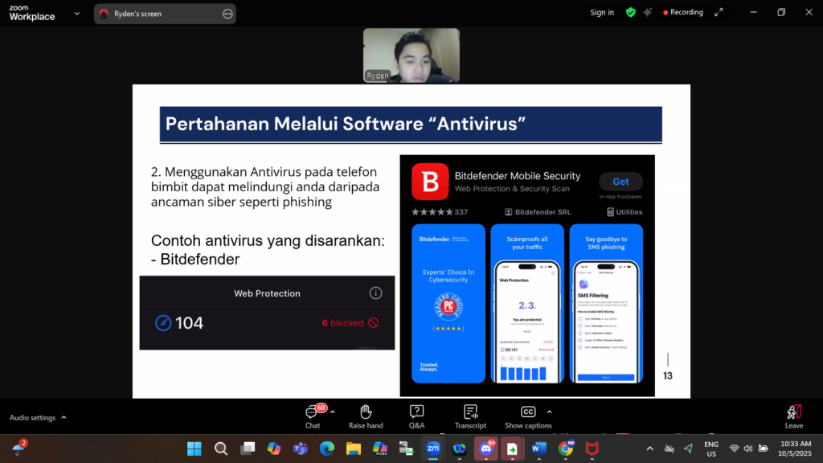Launch Copilot from the taskbar
Viewport: 823px width, 463px height.
(274, 449)
